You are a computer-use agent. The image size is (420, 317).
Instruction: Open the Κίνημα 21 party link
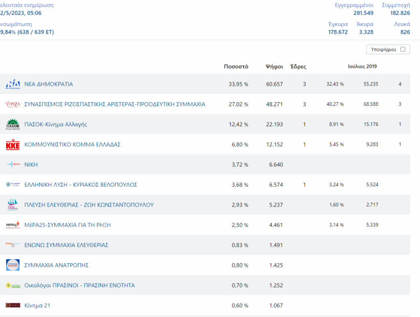click(x=37, y=306)
